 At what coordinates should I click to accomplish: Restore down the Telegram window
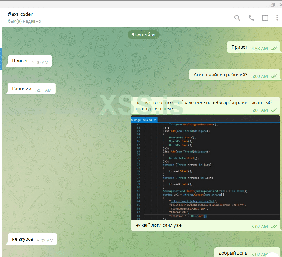[x=273, y=5]
